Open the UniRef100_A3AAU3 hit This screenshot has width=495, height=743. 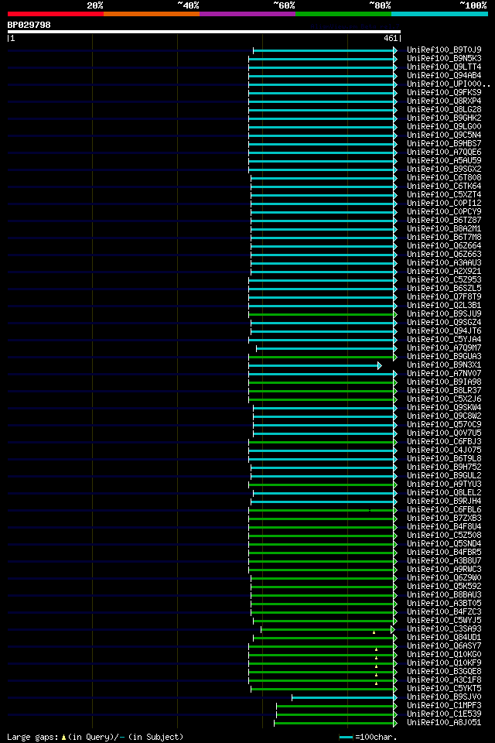coord(444,263)
